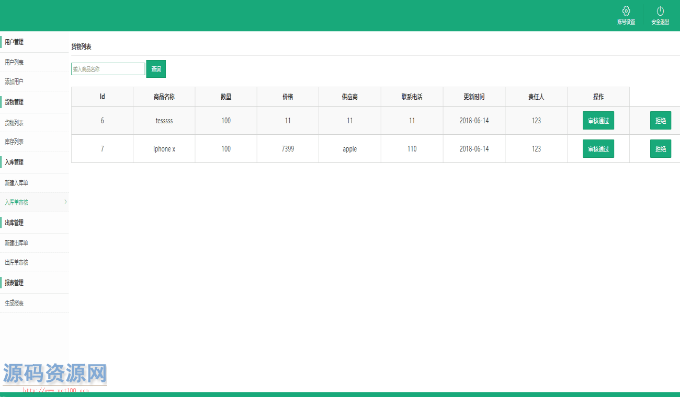Go to 库存列表 in the sidebar
This screenshot has width=680, height=397.
[x=15, y=142]
